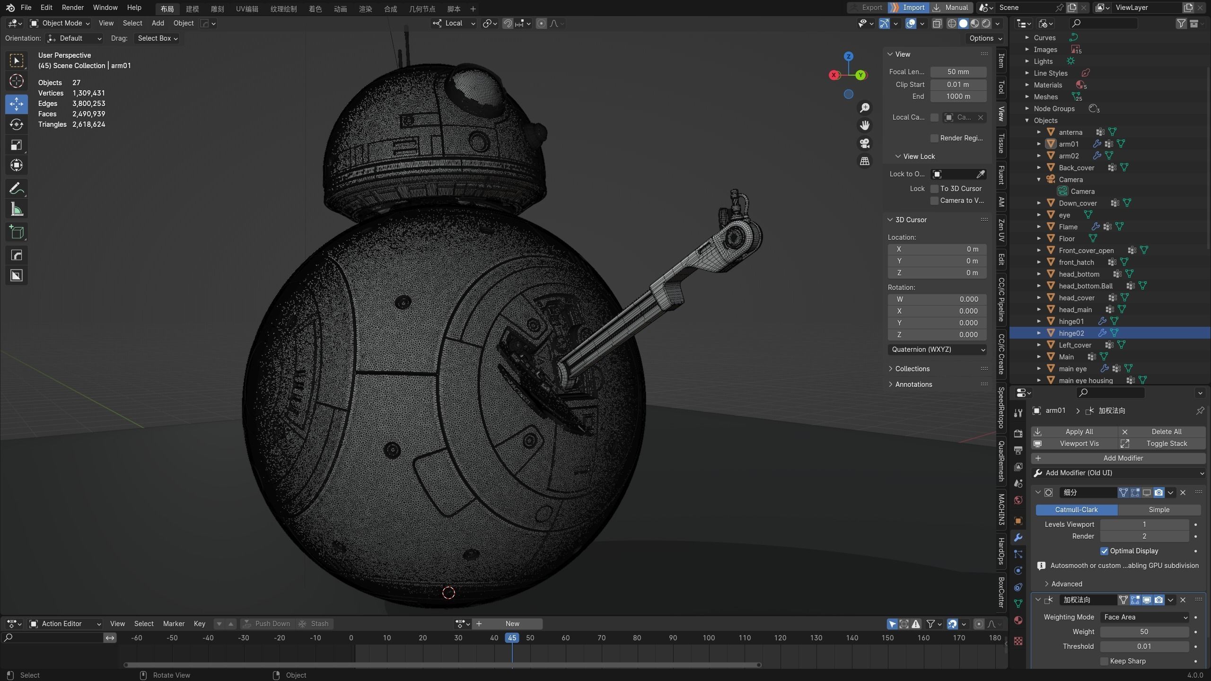
Task: Toggle proportional editing in the viewport header
Action: coord(542,23)
